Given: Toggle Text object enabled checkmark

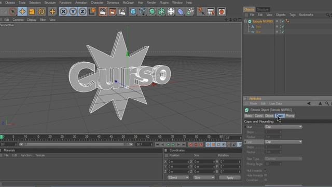Looking at the screenshot, I should 283,26.
